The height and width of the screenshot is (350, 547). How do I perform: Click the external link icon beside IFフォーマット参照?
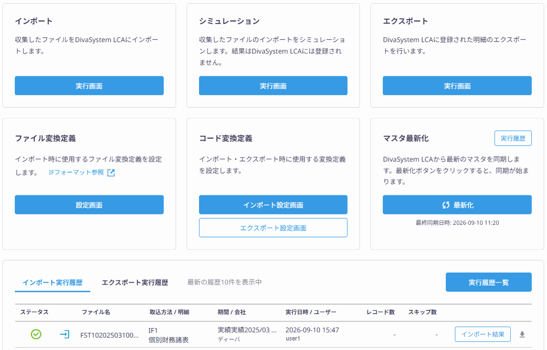coord(111,173)
